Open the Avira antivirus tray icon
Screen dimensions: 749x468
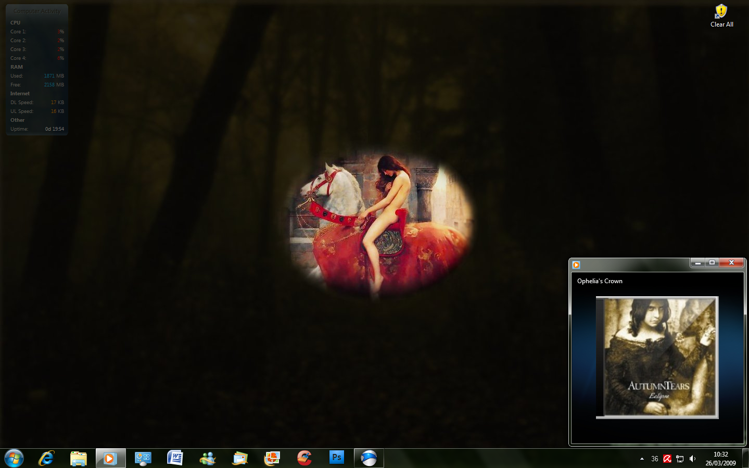[x=667, y=459]
